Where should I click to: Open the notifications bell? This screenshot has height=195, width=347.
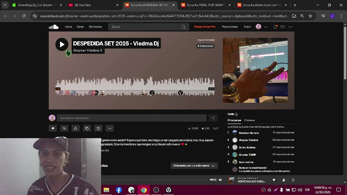pos(275,27)
